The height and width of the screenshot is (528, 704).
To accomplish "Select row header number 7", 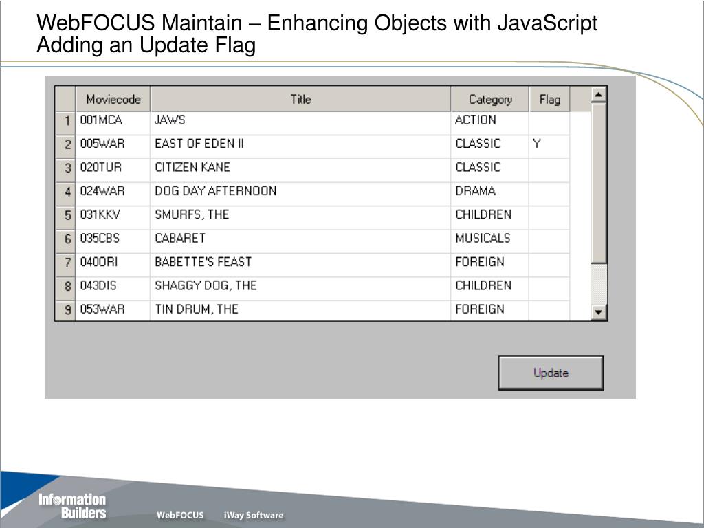I will point(65,265).
